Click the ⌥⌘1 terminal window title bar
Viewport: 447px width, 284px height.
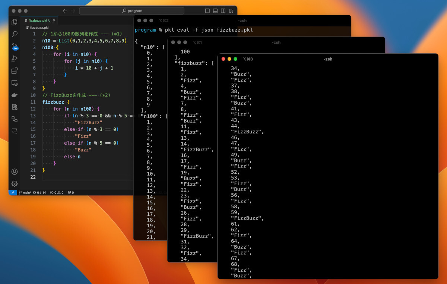click(x=276, y=42)
